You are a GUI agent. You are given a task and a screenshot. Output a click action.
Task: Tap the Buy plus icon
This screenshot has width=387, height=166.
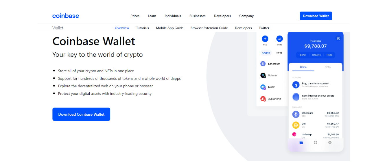(265, 39)
